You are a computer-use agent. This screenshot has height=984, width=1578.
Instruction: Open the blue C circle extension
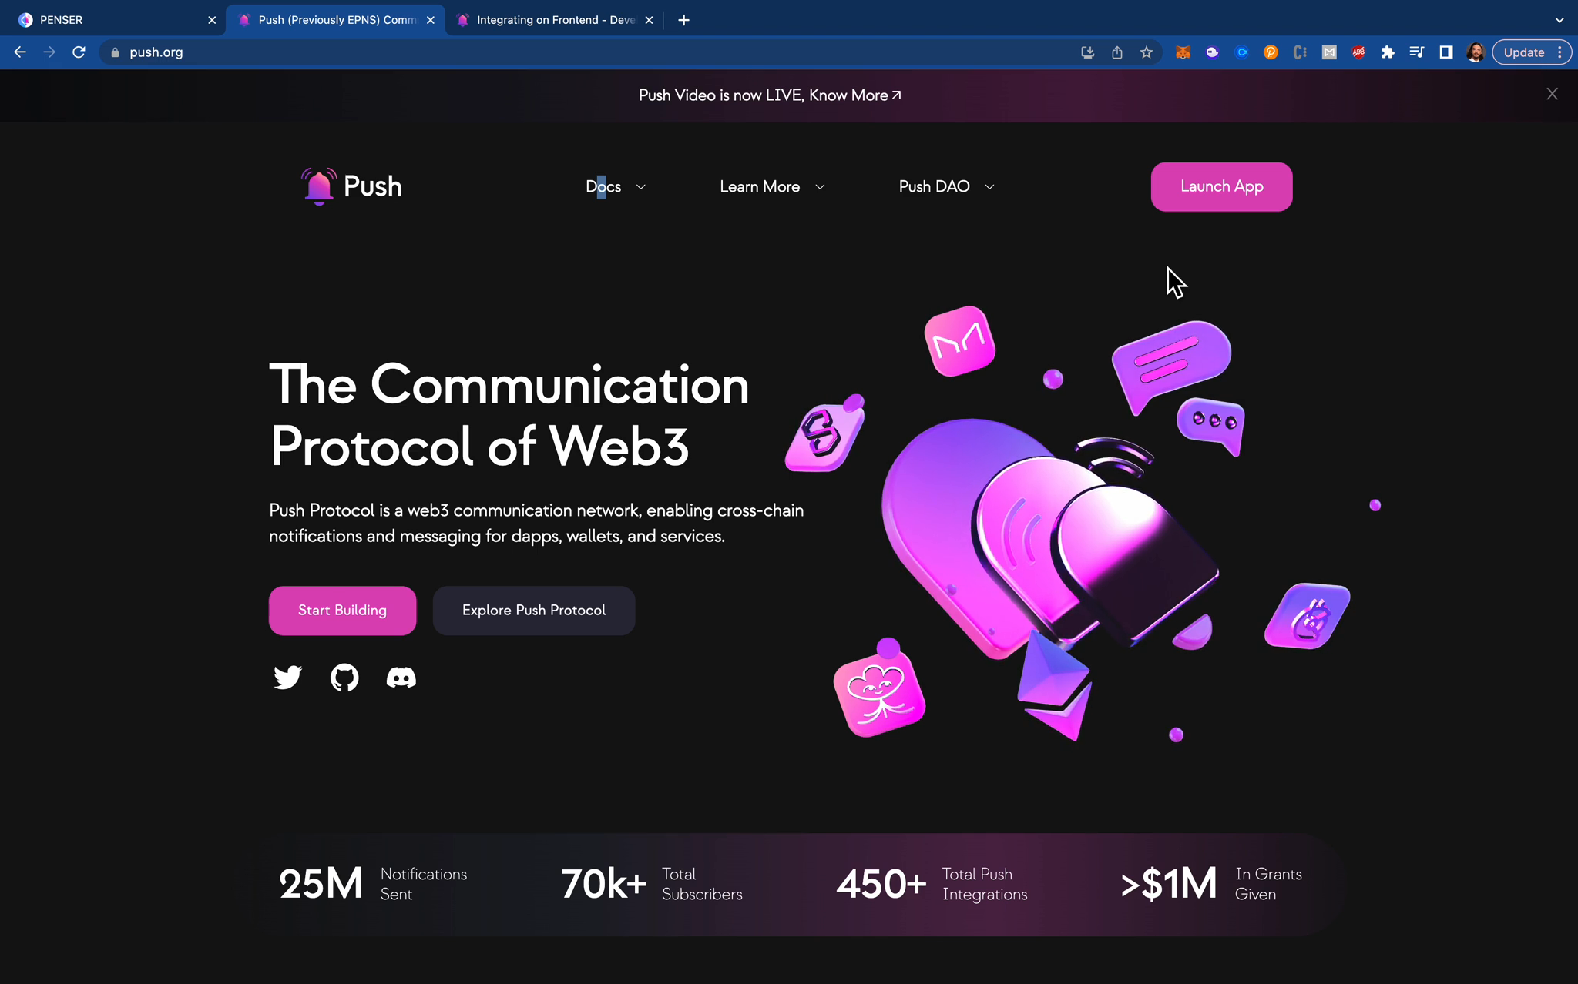click(1241, 52)
